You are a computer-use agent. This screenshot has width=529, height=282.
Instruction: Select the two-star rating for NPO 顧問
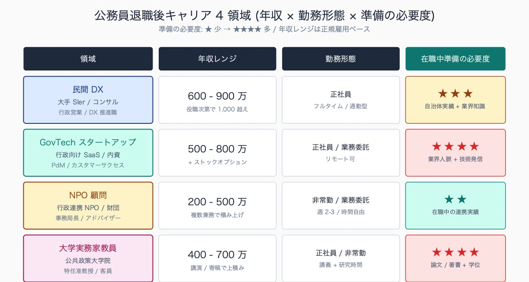455,199
